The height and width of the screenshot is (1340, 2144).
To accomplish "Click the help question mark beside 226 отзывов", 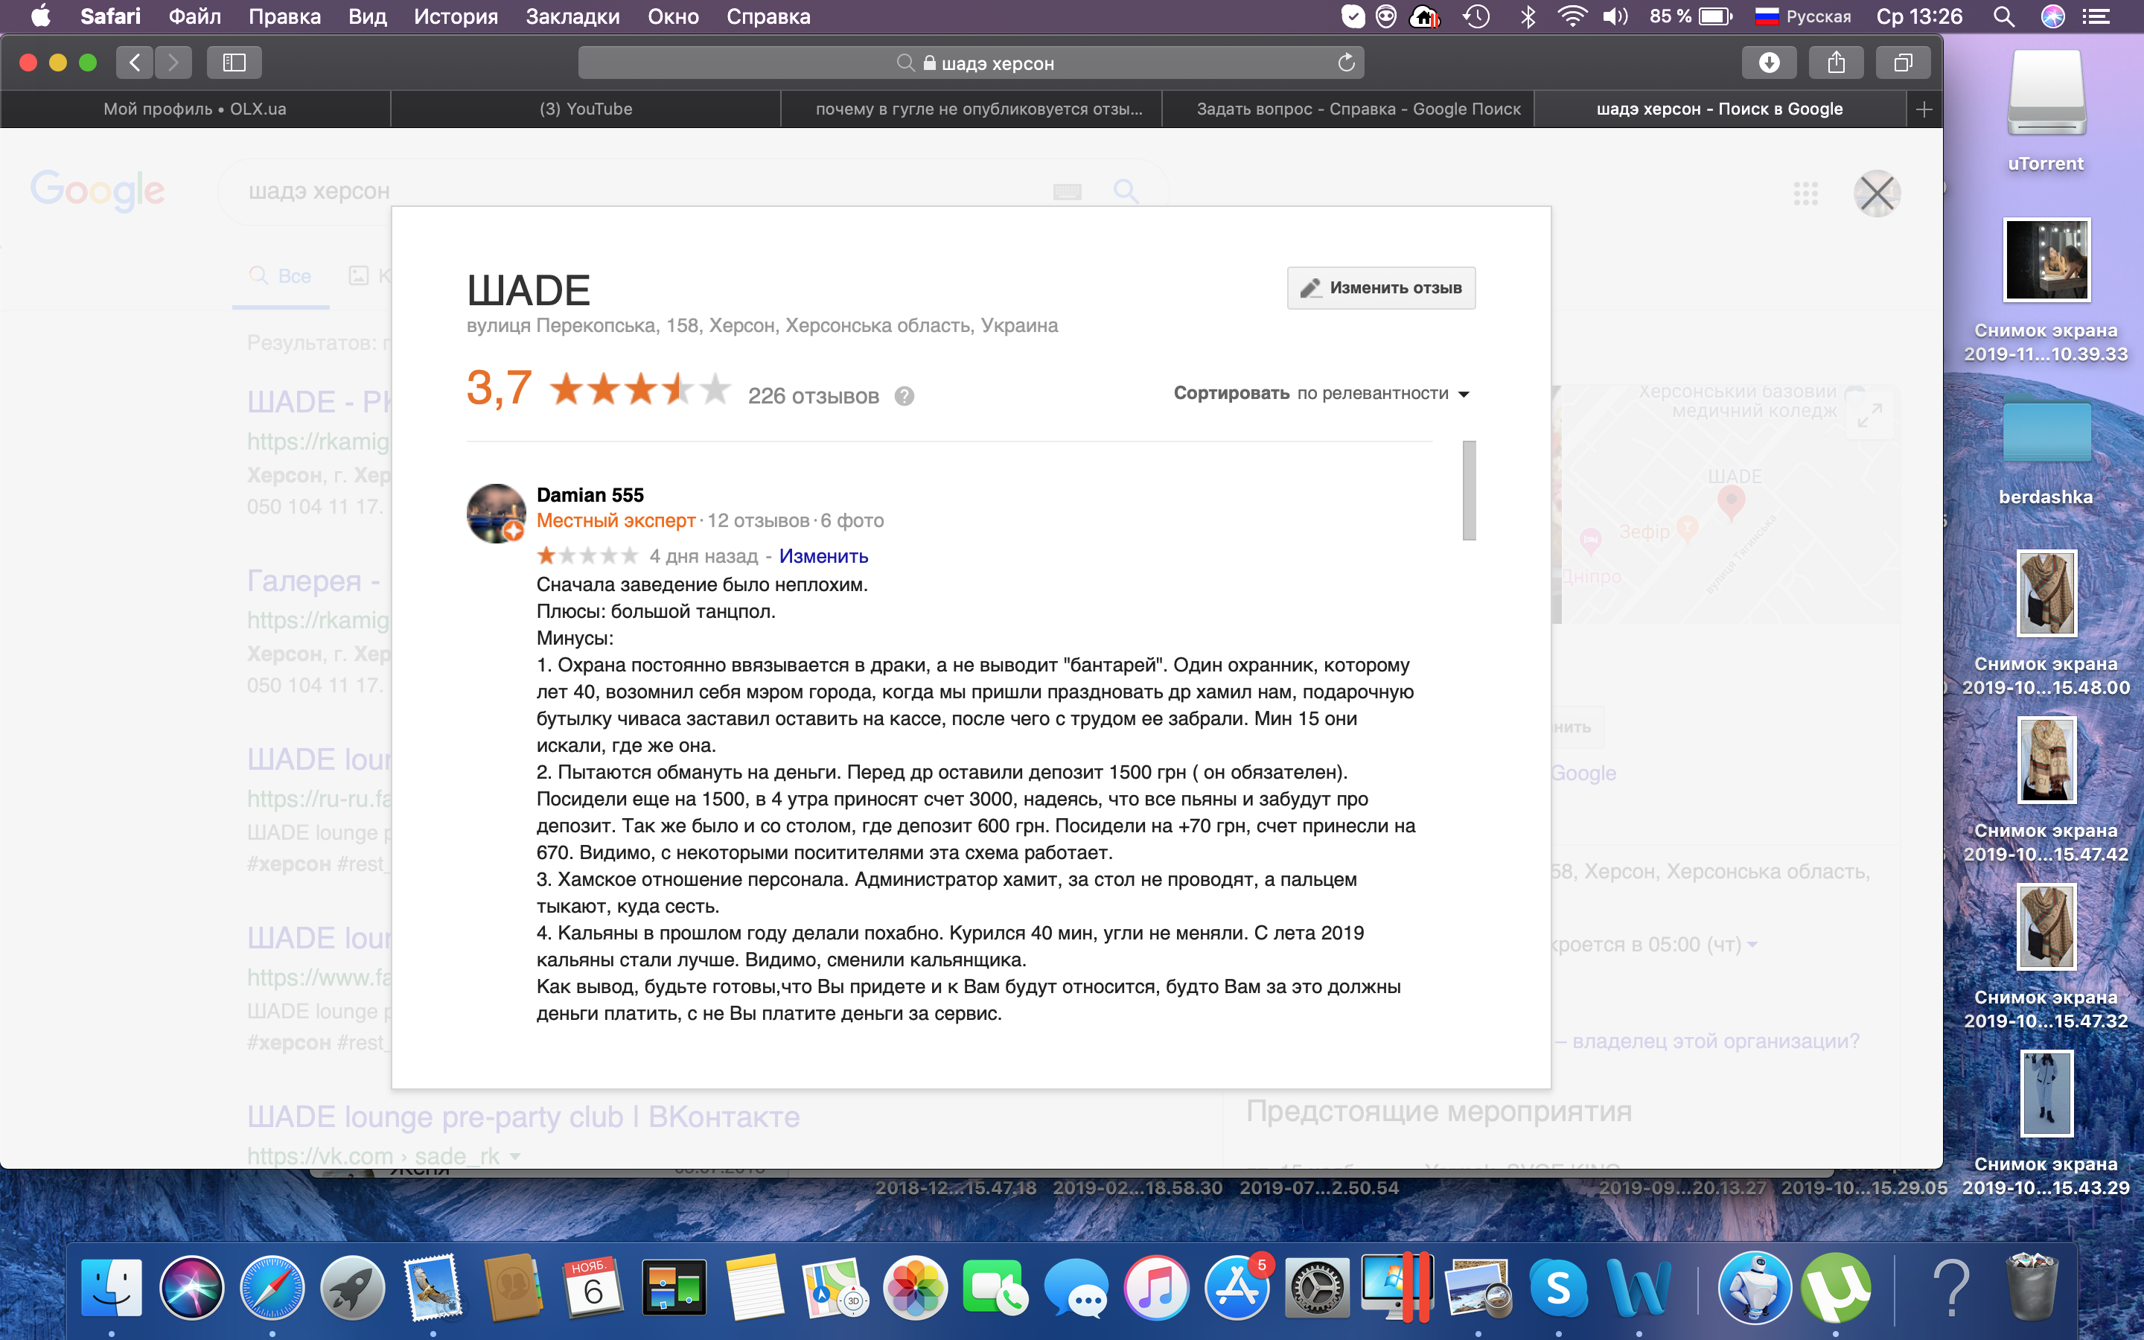I will (904, 396).
